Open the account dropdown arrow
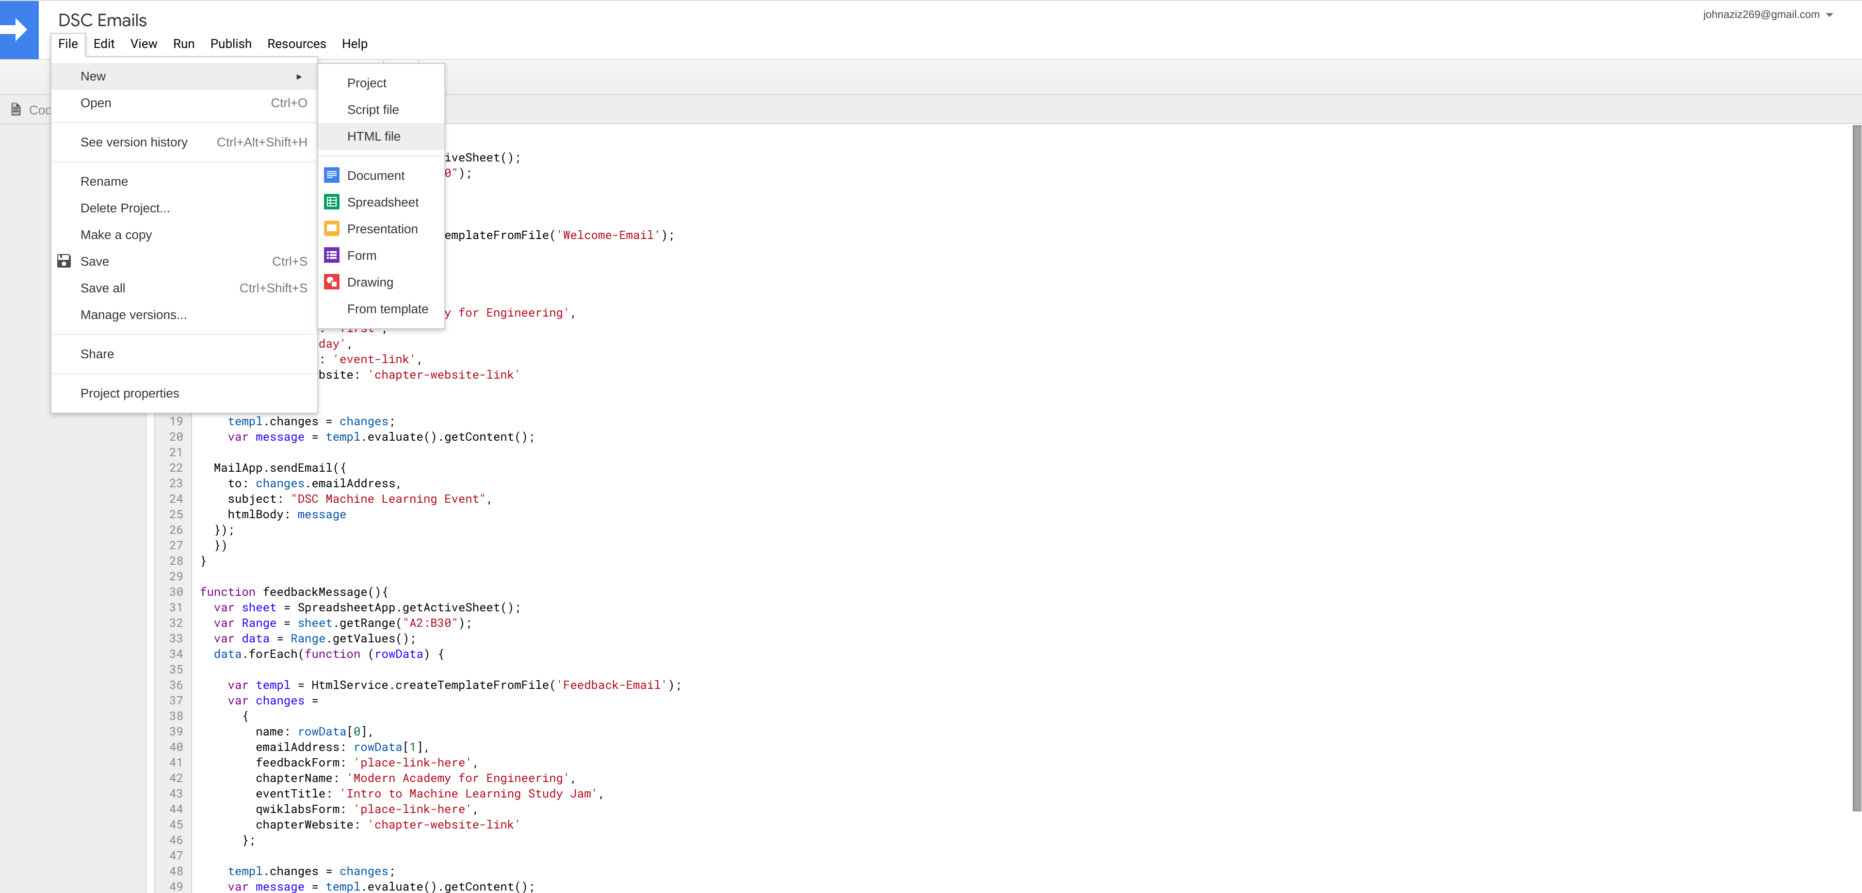The image size is (1862, 893). pos(1830,15)
